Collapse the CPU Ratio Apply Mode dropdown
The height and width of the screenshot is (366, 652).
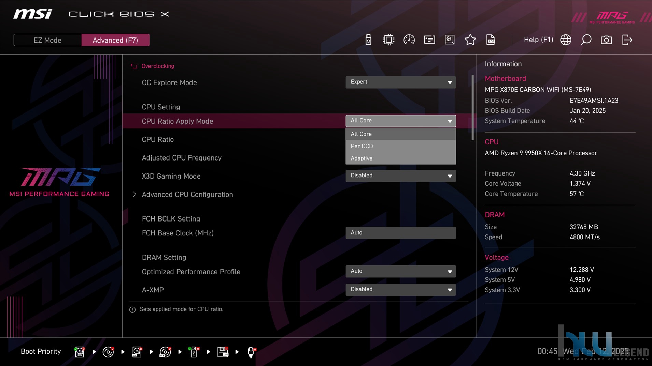[400, 121]
